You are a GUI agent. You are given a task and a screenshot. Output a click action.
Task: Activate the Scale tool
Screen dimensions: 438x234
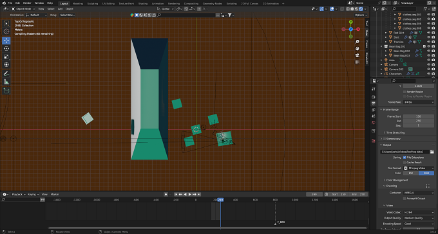6,57
